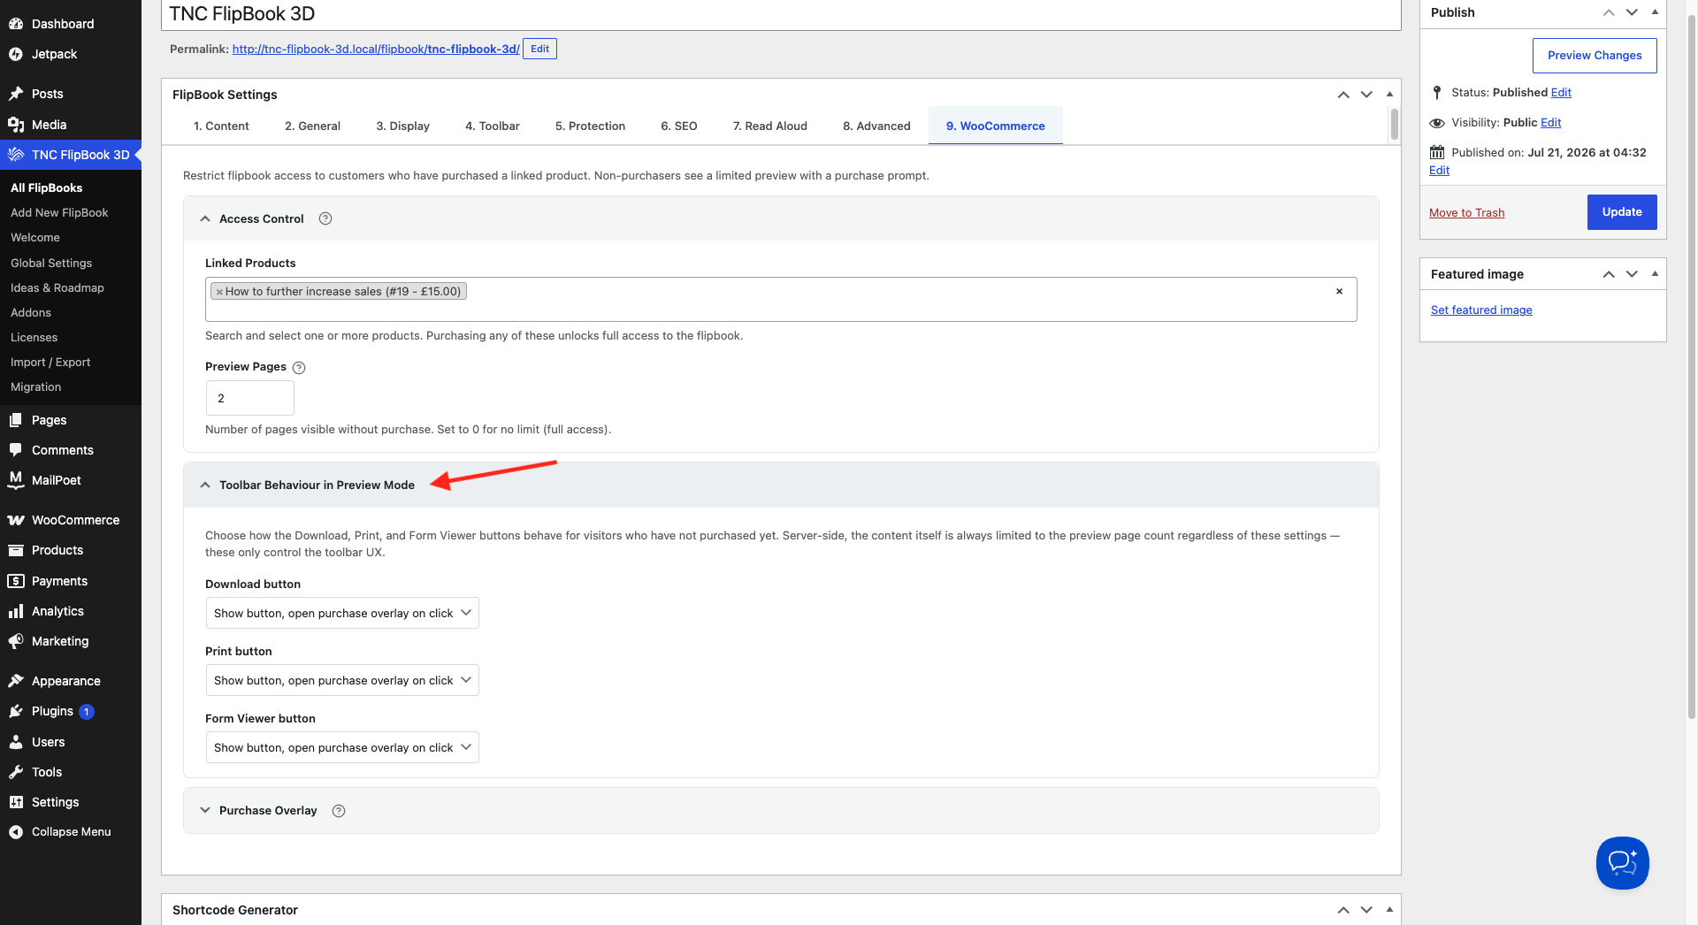
Task: Toggle the Featured image panel
Action: [x=1655, y=274]
